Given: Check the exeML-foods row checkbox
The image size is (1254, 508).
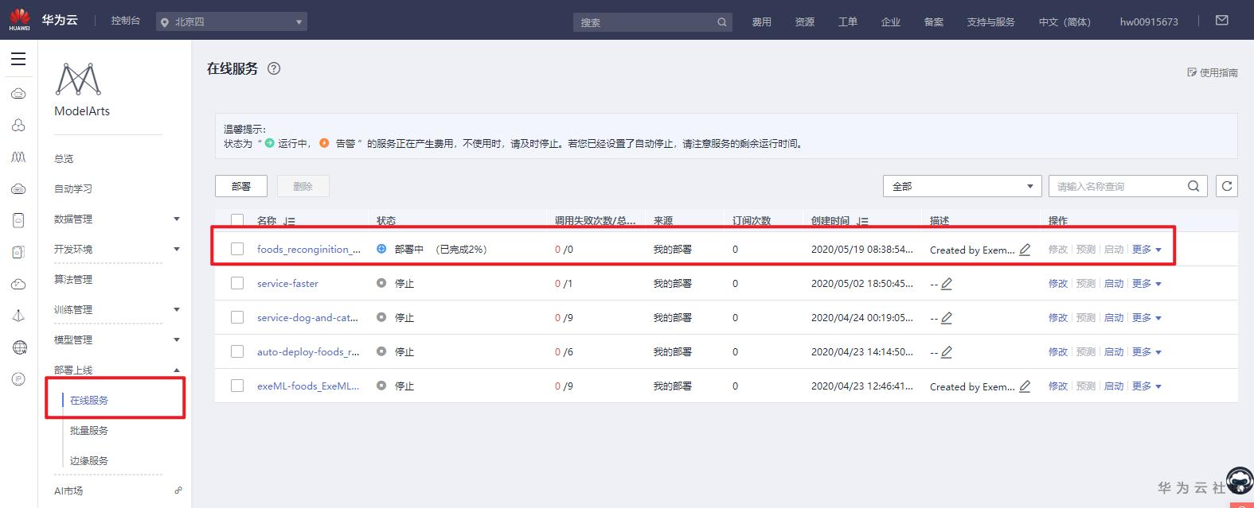Looking at the screenshot, I should [237, 386].
